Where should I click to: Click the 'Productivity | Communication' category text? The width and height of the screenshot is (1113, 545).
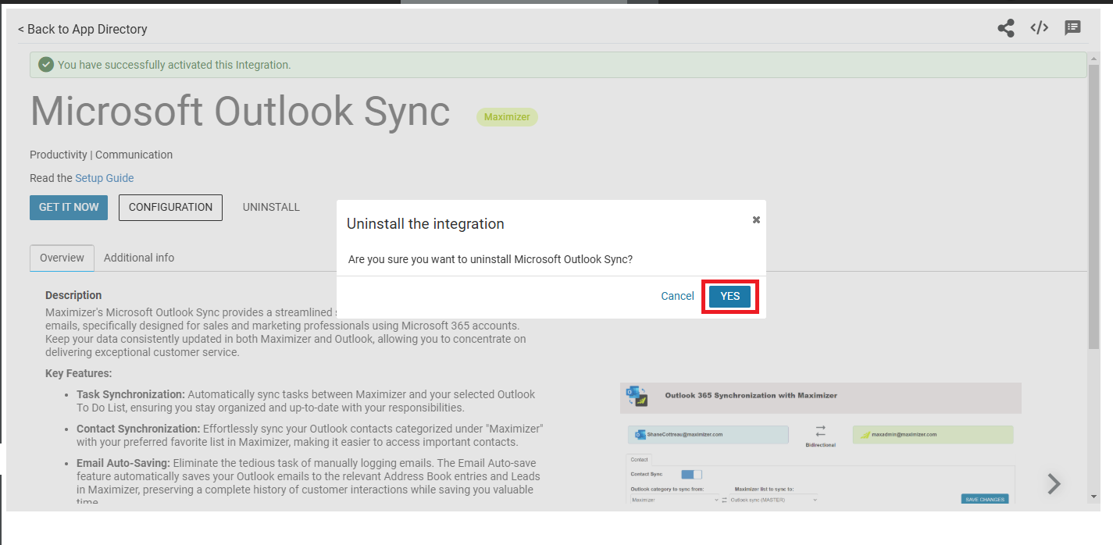click(102, 155)
